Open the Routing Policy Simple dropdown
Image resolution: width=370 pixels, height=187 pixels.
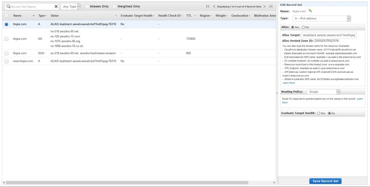(x=324, y=92)
